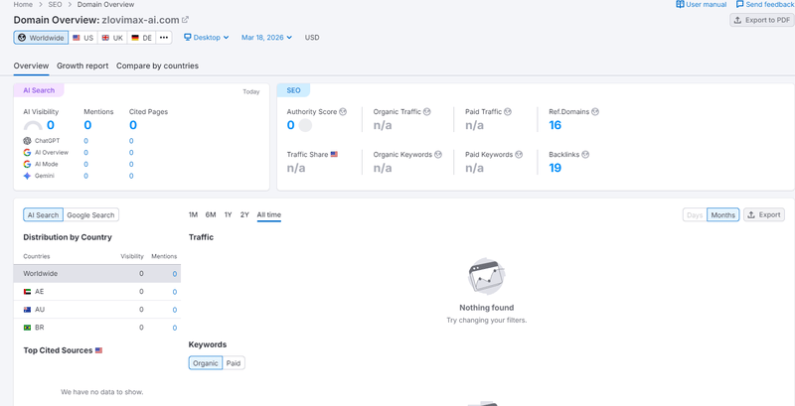Switch to the Overview tab
795x406 pixels.
coord(31,66)
